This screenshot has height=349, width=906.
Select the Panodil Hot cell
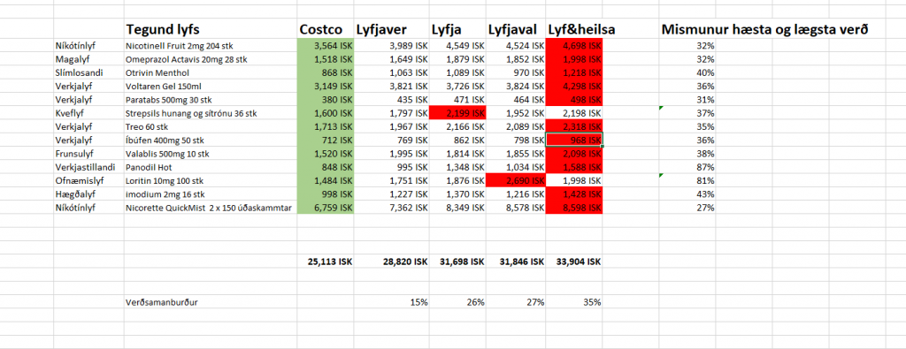(x=211, y=167)
